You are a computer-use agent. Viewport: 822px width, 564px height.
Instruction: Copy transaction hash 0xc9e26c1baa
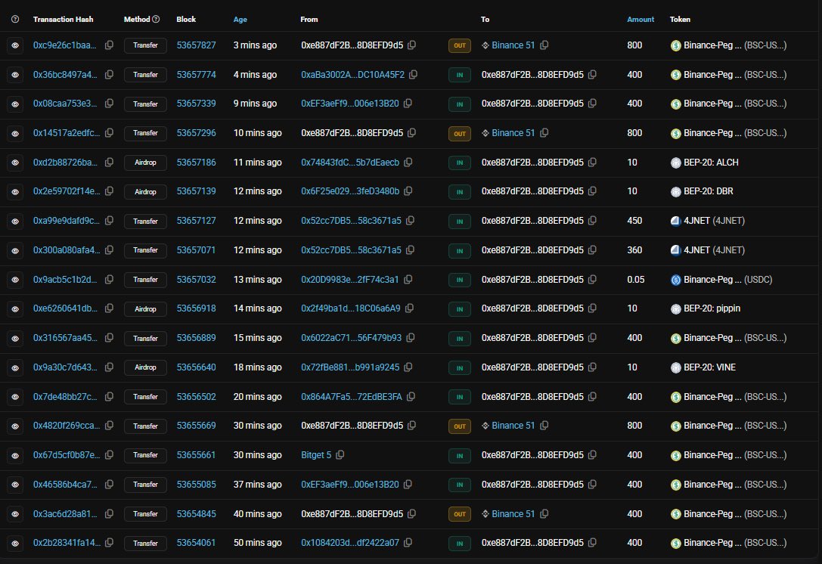[109, 45]
